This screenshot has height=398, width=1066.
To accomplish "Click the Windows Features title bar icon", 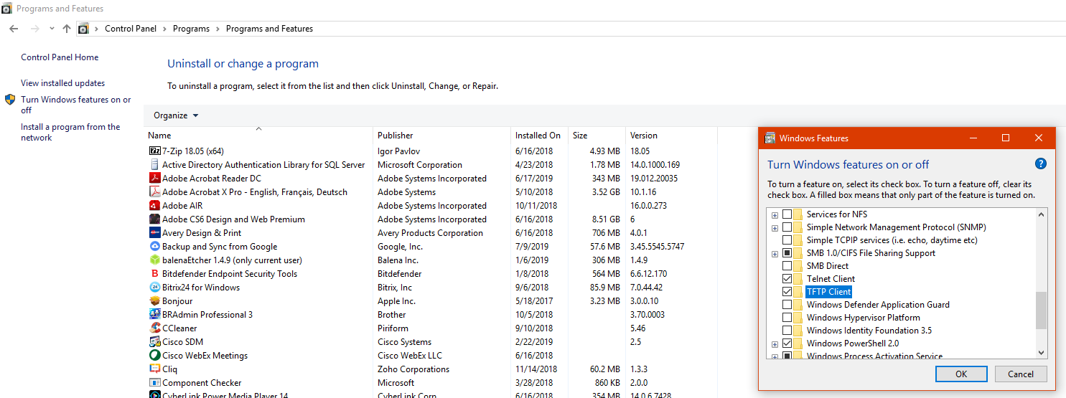I will (x=770, y=138).
